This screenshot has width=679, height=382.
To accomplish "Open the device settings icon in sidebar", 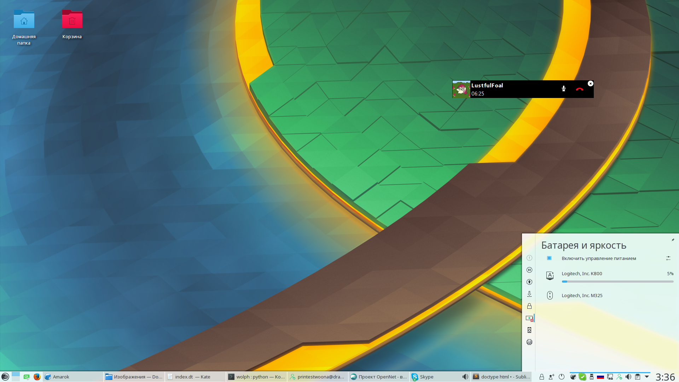I will [x=529, y=330].
